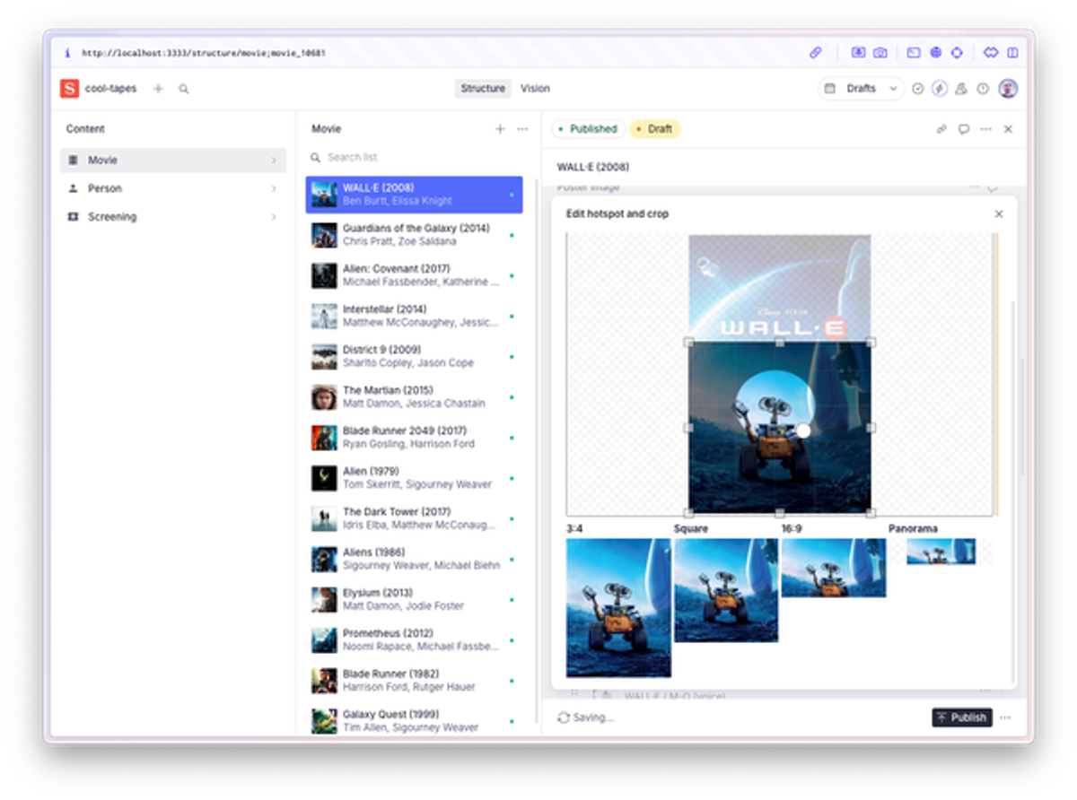This screenshot has height=800, width=1077.
Task: Expand the Screening content type chevron
Action: click(274, 217)
